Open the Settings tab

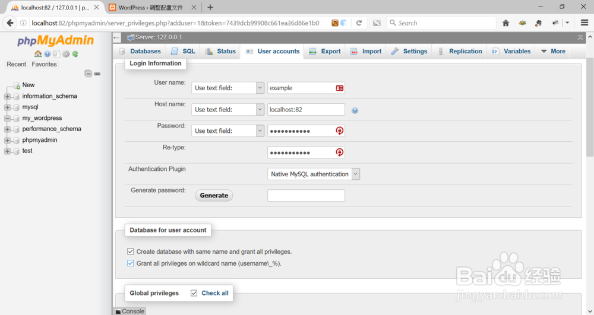(x=409, y=52)
